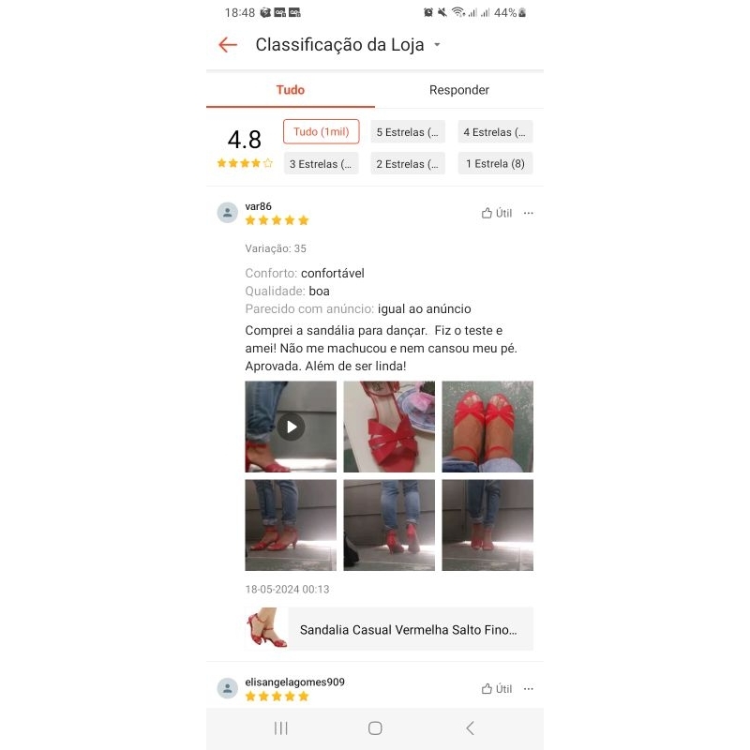Screen dimensions: 750x750
Task: Play the review video thumbnail
Action: point(291,427)
